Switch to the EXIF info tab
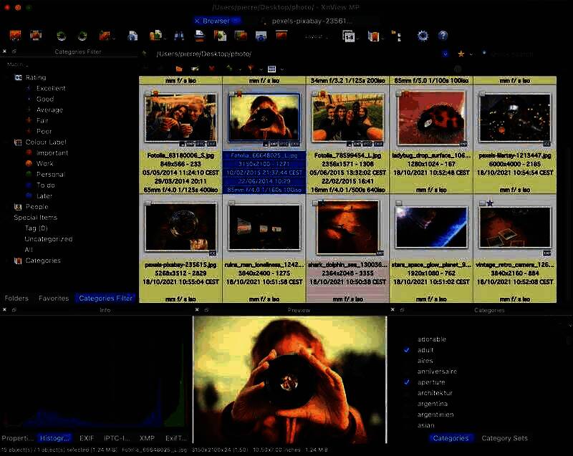The image size is (573, 456). tap(86, 437)
